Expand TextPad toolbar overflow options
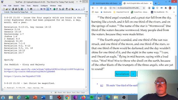 tap(84, 9)
